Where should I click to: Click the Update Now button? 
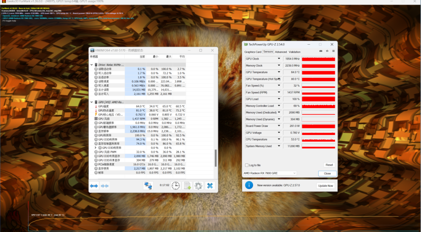pyautogui.click(x=325, y=186)
